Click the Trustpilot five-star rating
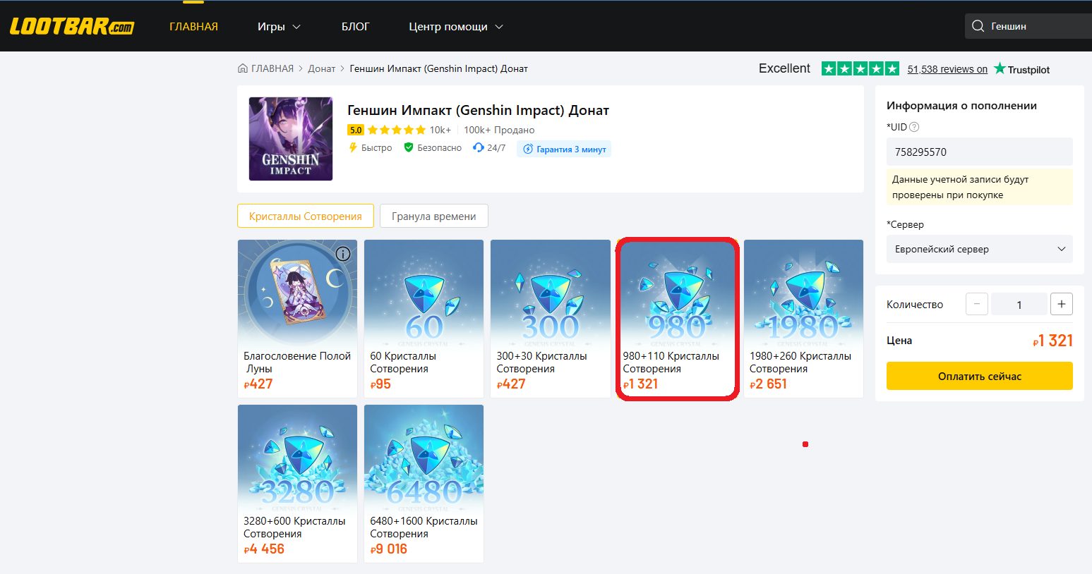Image resolution: width=1092 pixels, height=574 pixels. click(860, 68)
